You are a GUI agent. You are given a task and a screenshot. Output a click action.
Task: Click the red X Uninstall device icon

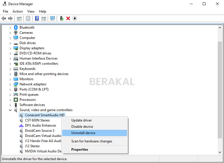[68, 18]
